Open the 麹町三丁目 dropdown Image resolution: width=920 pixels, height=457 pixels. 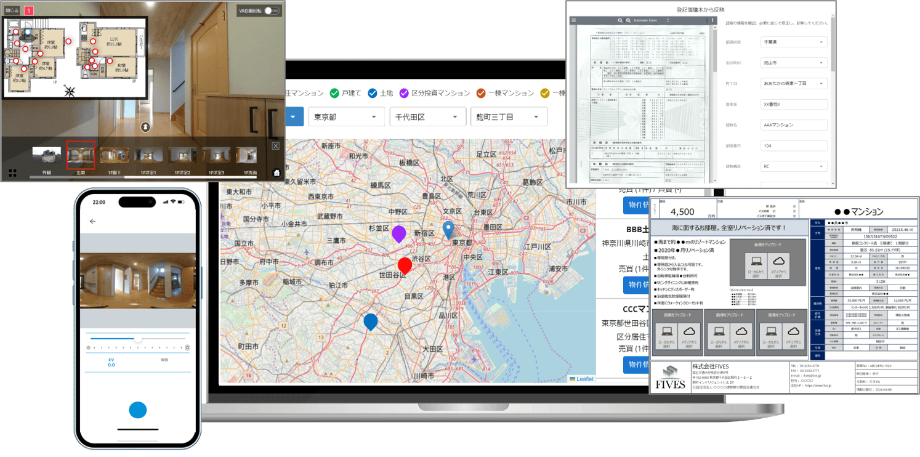point(508,117)
